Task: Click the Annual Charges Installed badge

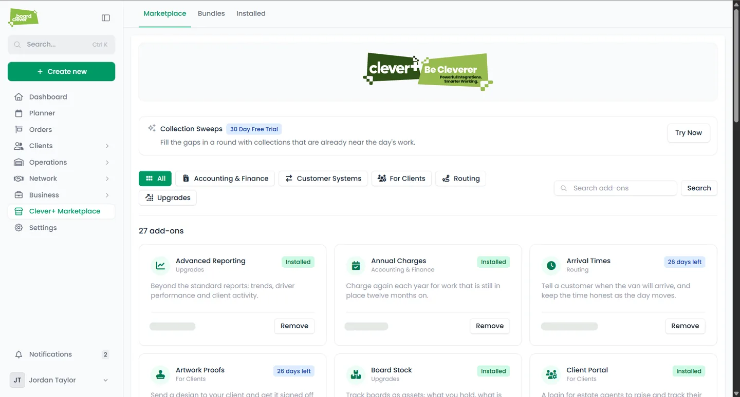Action: tap(493, 262)
